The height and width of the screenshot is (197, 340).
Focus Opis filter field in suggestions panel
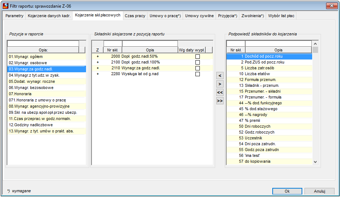click(279, 44)
